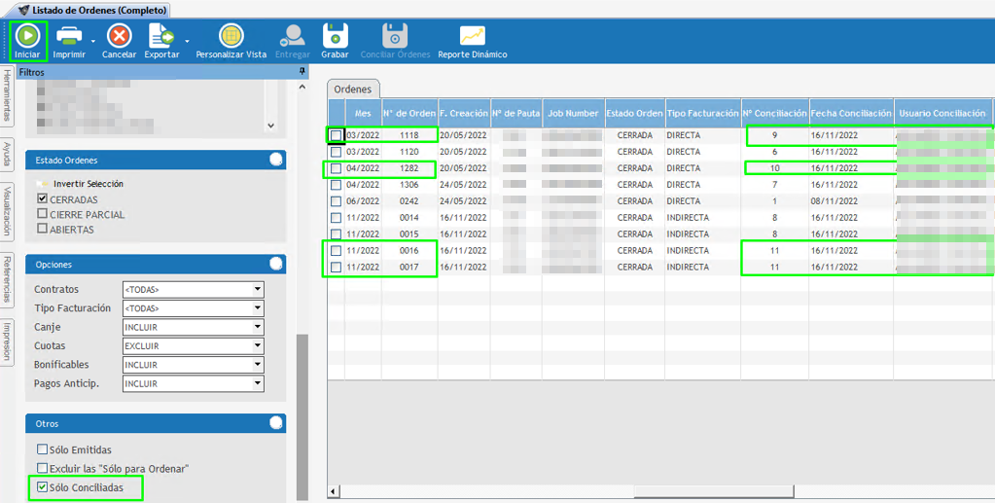Click the Entregar user icon
The width and height of the screenshot is (995, 503).
293,36
